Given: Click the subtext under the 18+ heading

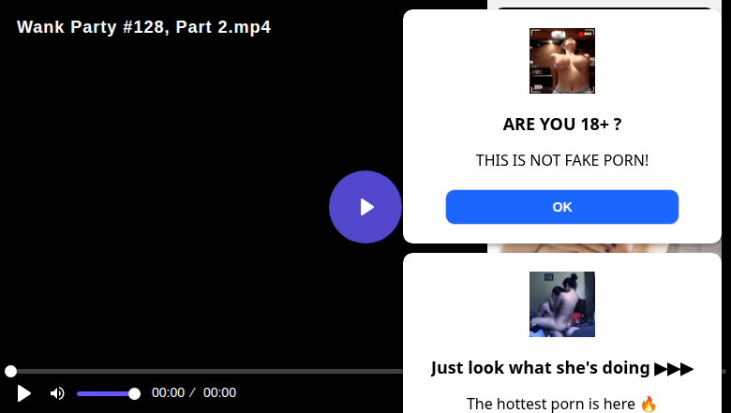Looking at the screenshot, I should pyautogui.click(x=562, y=160).
